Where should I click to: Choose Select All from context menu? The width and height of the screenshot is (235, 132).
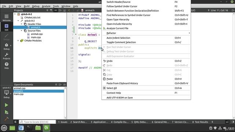tap(146, 88)
